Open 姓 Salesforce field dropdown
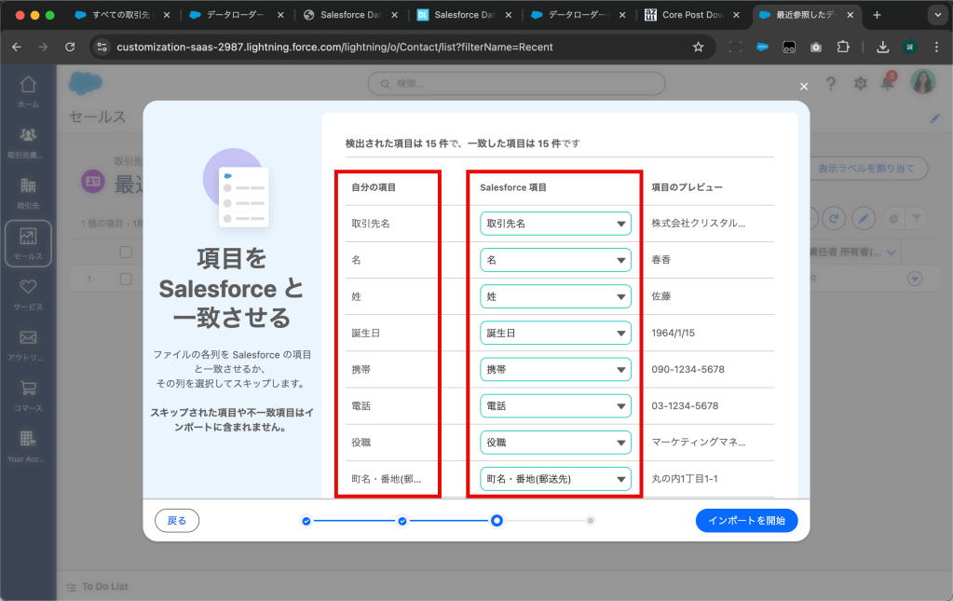Viewport: 953px width, 601px height. pyautogui.click(x=555, y=296)
